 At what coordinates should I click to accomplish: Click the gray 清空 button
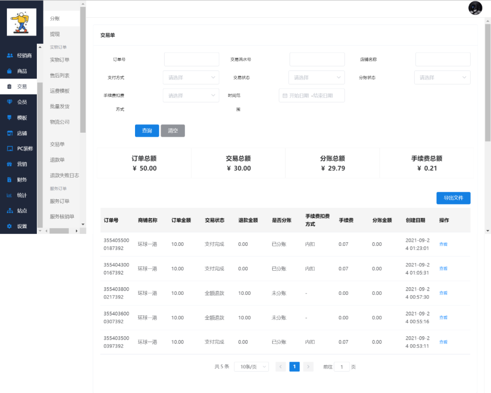(x=173, y=130)
